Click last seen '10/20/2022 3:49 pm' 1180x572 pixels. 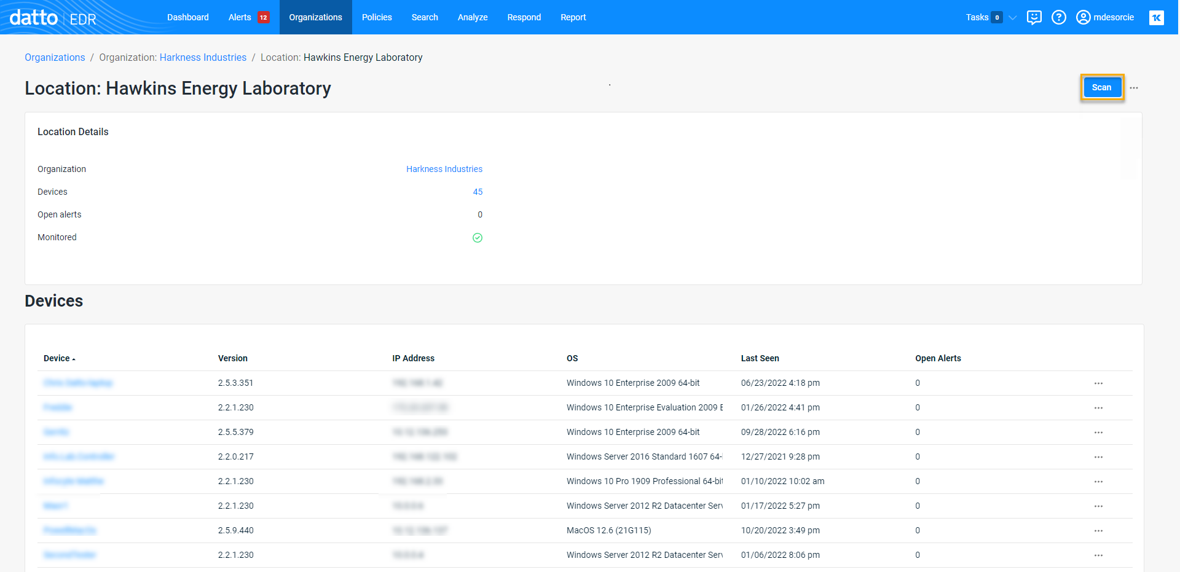pos(781,530)
